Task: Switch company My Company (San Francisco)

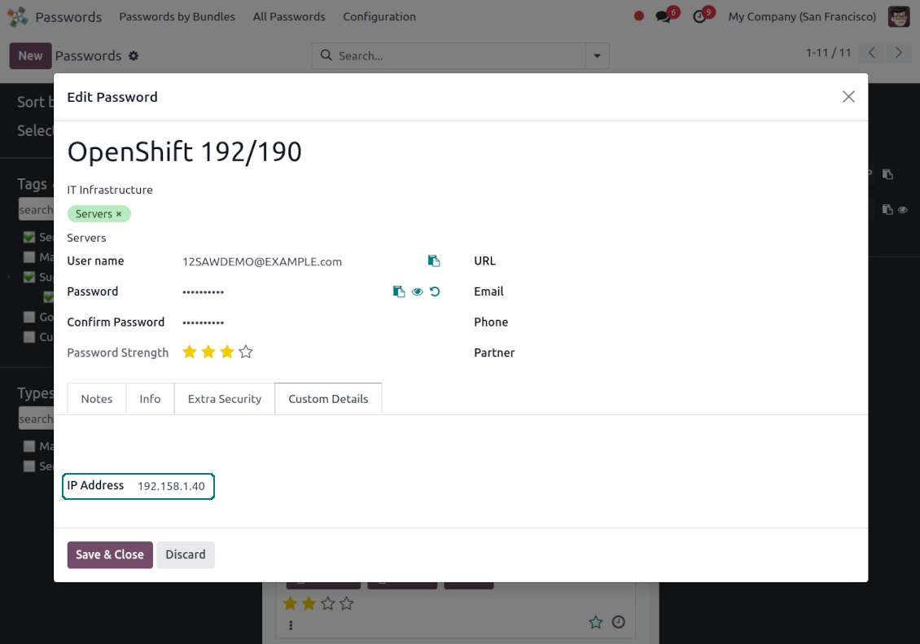Action: click(x=802, y=17)
